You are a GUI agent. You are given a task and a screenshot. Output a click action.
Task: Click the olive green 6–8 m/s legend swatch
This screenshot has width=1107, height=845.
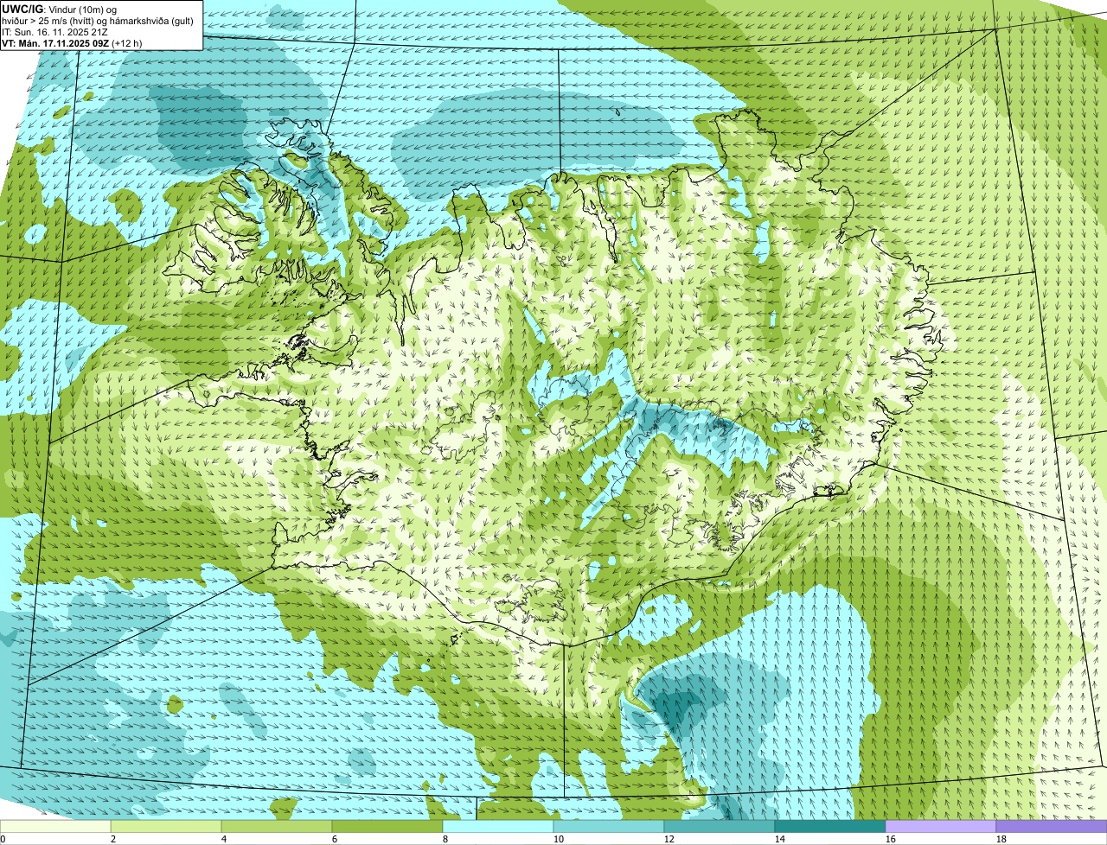point(387,827)
